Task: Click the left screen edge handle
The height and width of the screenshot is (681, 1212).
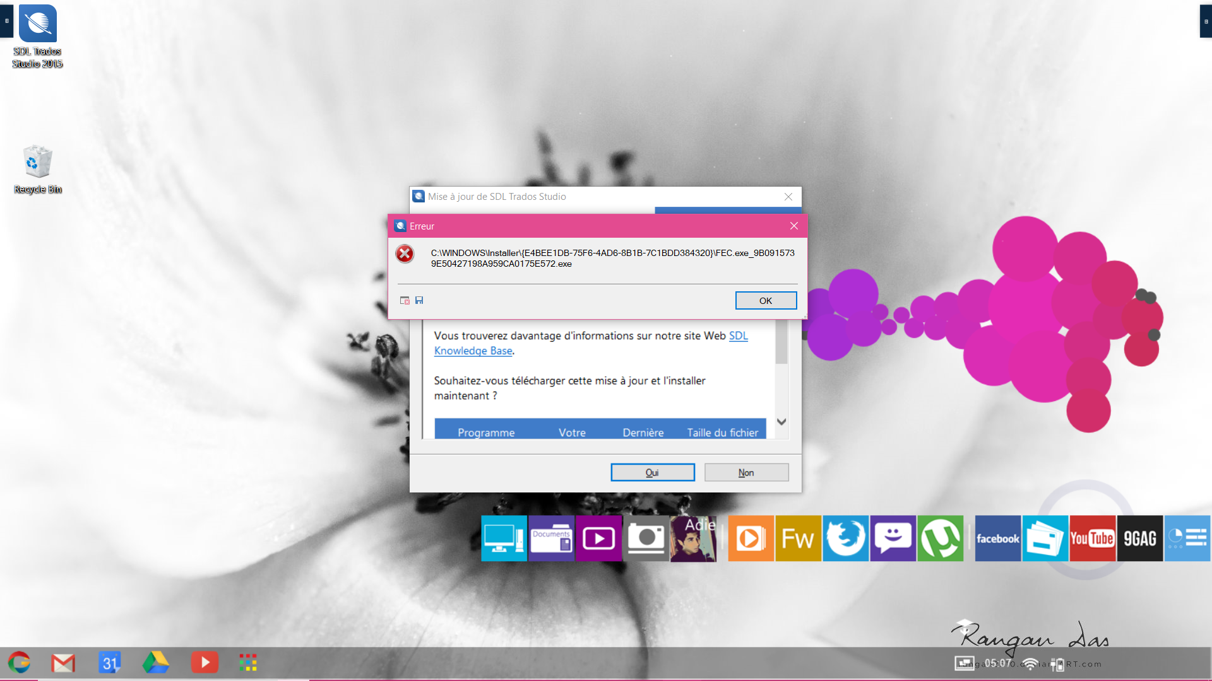Action: (x=6, y=21)
